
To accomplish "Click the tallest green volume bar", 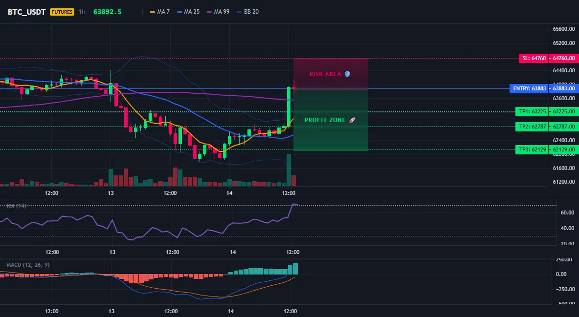I will [289, 170].
